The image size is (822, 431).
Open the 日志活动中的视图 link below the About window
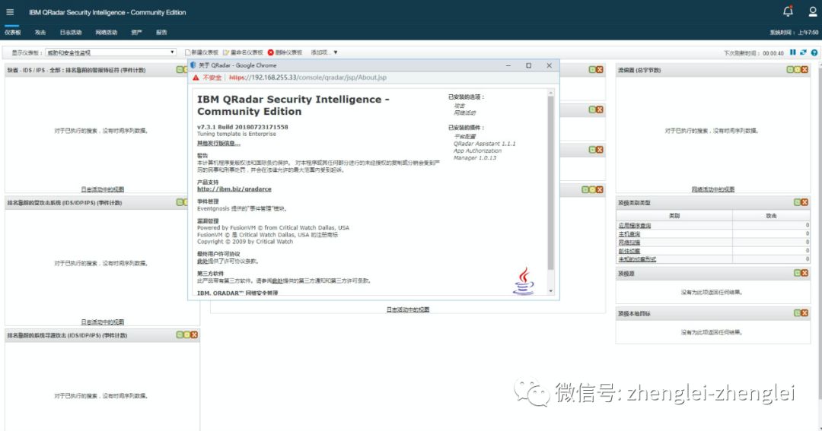tap(408, 309)
